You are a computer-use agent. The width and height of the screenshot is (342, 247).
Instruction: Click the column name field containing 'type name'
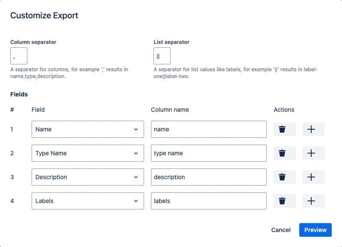click(x=208, y=153)
